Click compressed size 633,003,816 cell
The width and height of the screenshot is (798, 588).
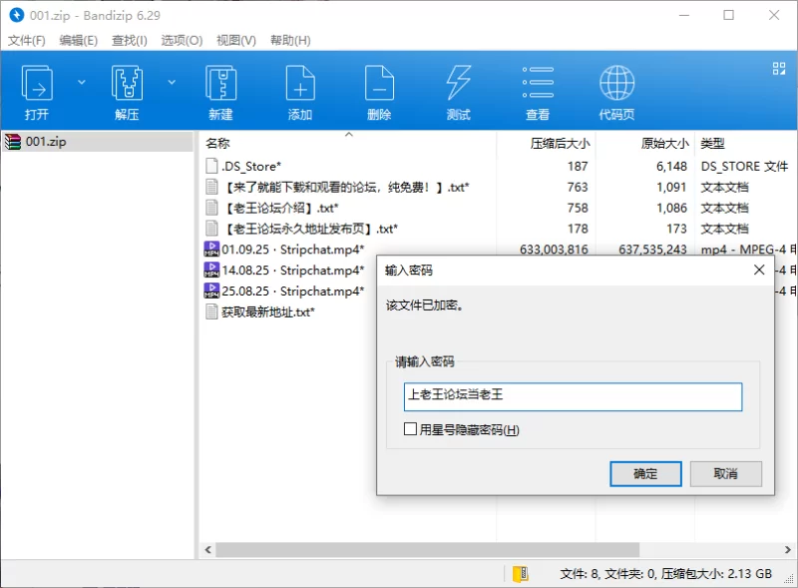554,250
